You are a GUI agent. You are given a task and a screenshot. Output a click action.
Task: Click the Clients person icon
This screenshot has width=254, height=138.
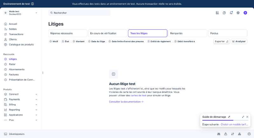point(5,39)
